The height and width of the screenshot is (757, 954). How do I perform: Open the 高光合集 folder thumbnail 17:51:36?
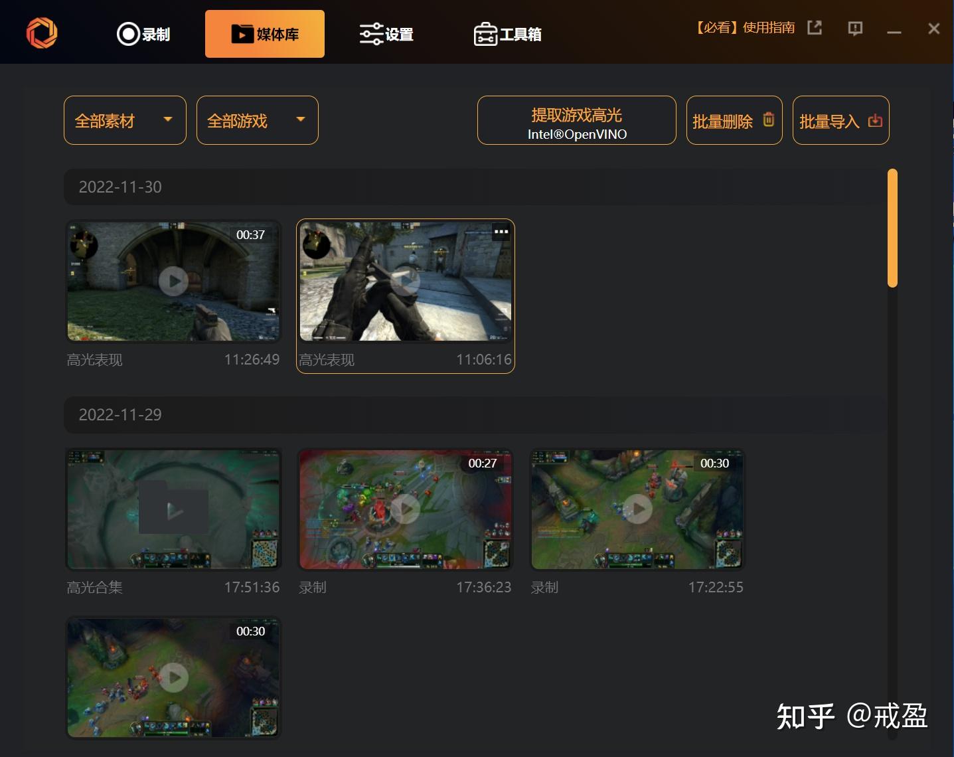(173, 509)
